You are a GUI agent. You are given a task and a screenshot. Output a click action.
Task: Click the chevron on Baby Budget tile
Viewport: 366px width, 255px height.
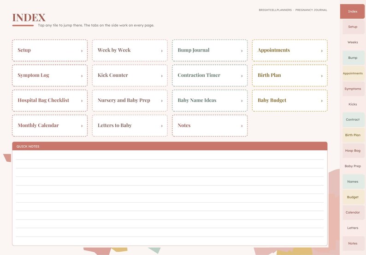pyautogui.click(x=322, y=101)
